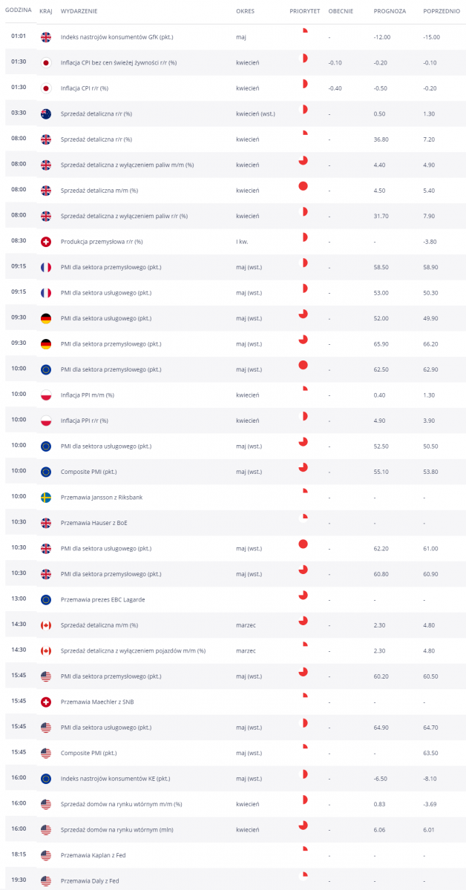This screenshot has width=466, height=890.
Task: Select the EU flag beside Composite PMI at 10:00
Action: (46, 472)
